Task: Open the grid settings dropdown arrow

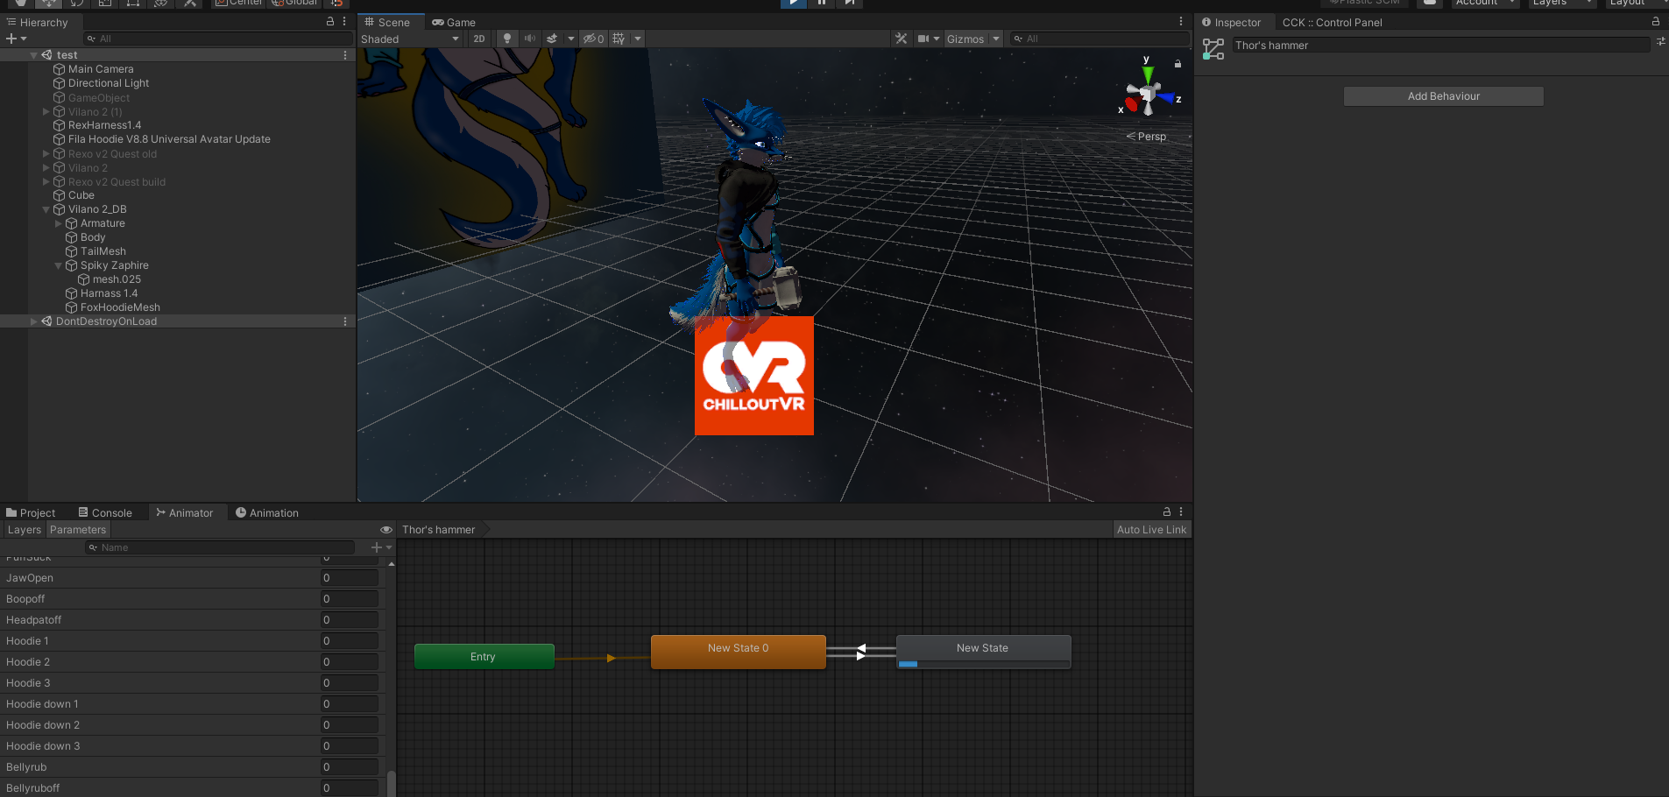Action: tap(638, 39)
